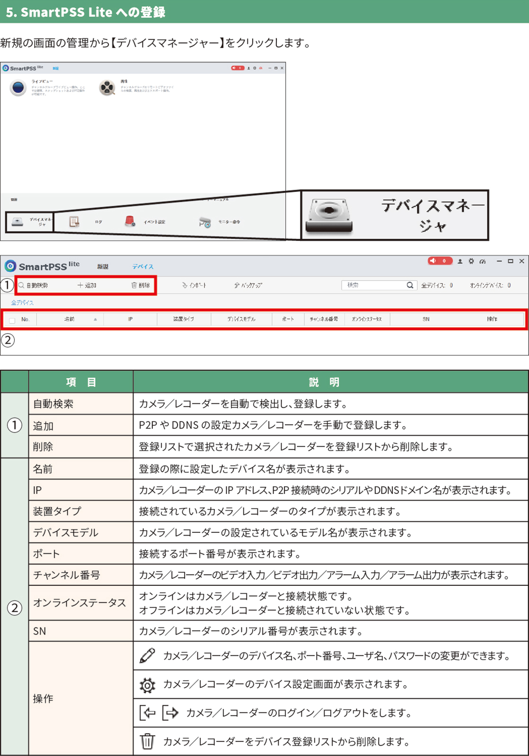
Task: Click the 'オンラインステータス' cell in the description table
Action: tap(81, 603)
